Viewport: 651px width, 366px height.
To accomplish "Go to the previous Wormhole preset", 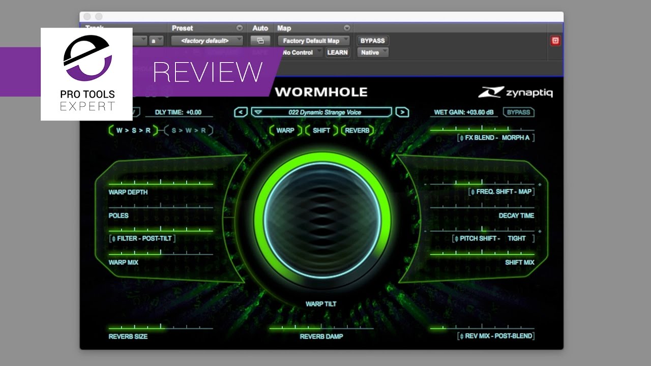I will click(242, 112).
